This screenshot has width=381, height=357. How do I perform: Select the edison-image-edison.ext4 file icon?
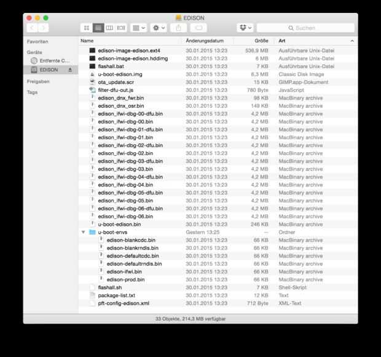(x=92, y=50)
